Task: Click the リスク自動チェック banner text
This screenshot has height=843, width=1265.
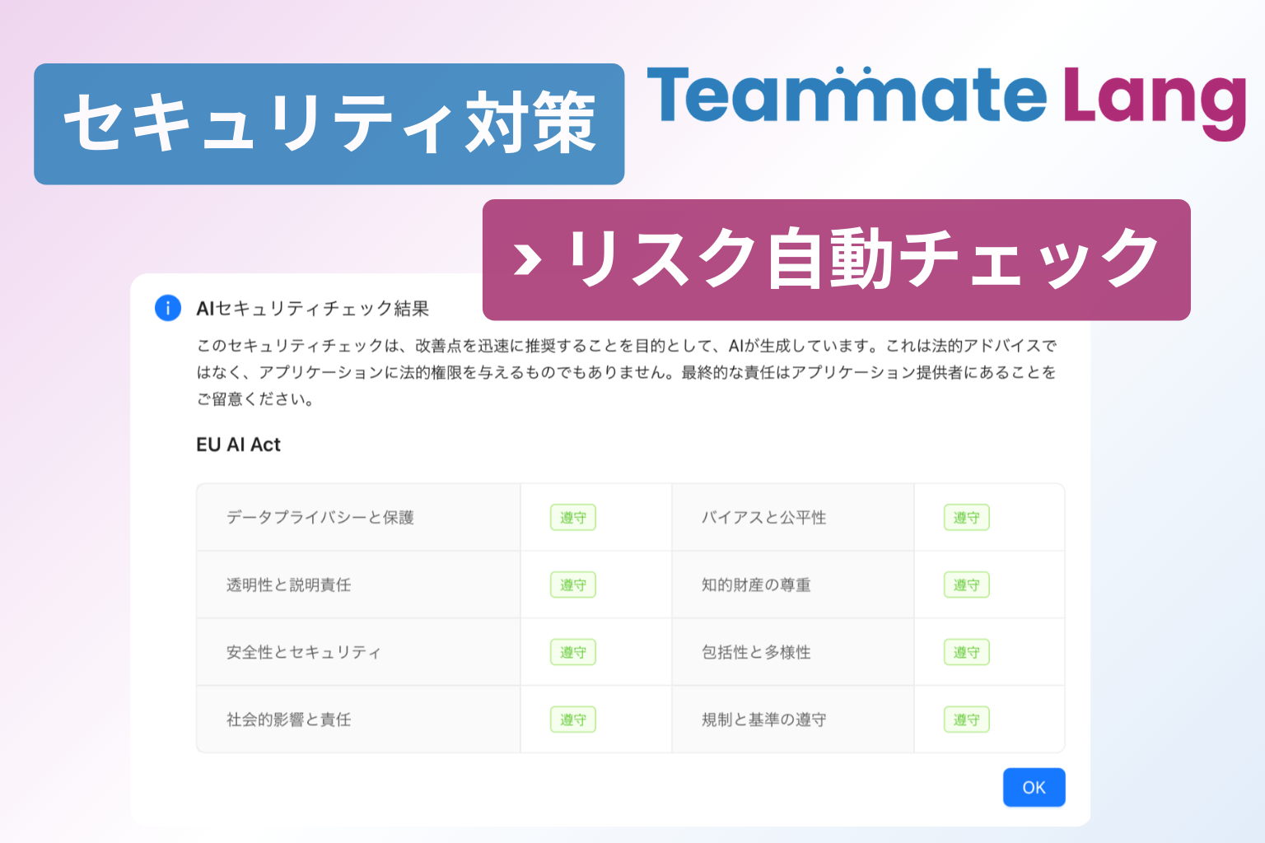Action: point(863,259)
